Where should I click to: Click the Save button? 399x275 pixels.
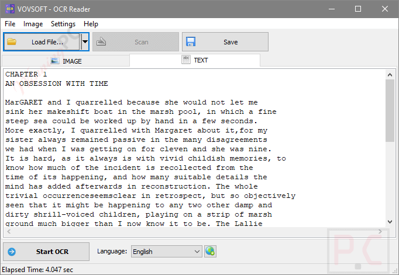point(225,42)
